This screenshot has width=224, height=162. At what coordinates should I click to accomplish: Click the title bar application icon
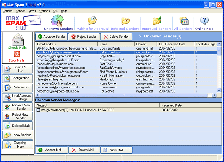click(4, 5)
